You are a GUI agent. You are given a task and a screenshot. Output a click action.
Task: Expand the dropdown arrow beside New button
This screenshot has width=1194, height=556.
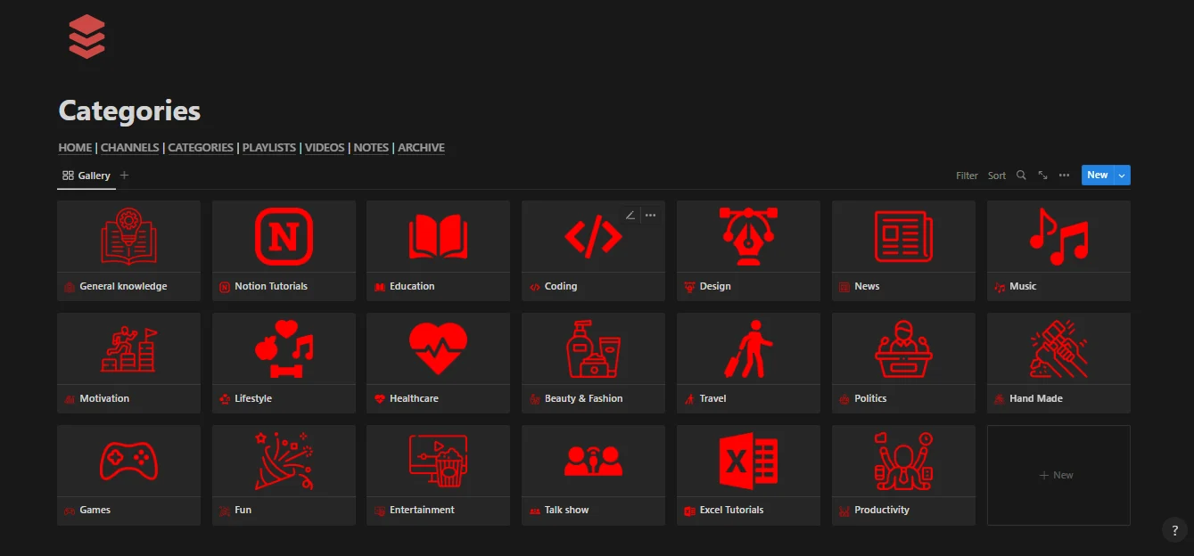[1122, 176]
